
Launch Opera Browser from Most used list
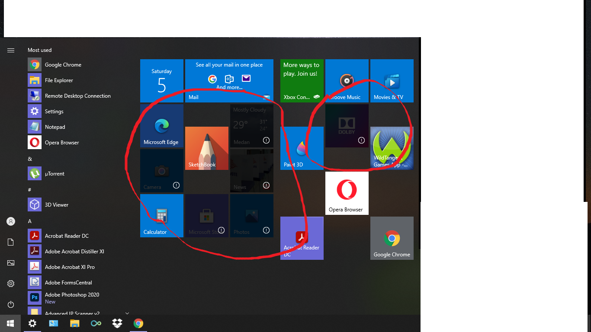[x=78, y=143]
